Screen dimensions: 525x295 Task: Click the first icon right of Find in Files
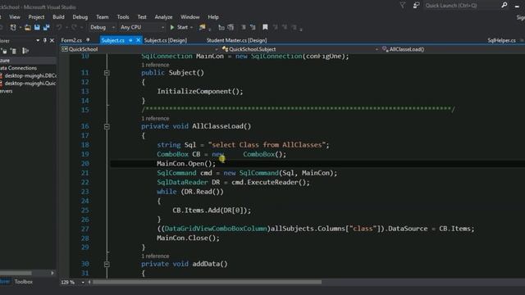[221, 27]
